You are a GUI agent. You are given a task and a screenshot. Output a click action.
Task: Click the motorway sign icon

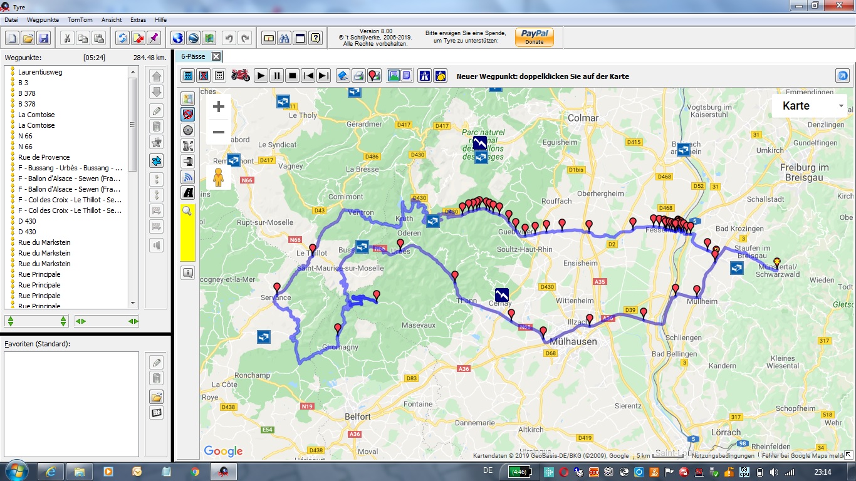pos(425,76)
